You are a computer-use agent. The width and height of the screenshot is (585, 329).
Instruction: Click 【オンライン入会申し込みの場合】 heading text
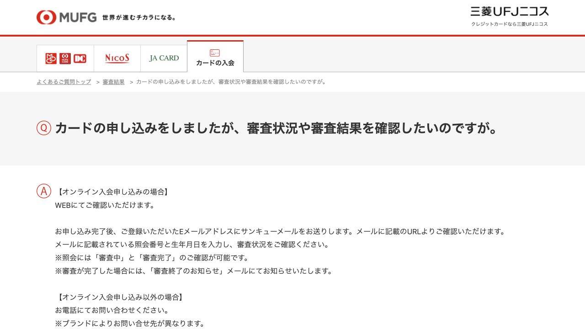pyautogui.click(x=113, y=192)
